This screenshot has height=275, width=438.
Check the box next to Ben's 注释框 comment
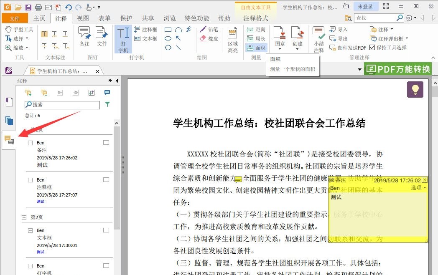click(x=106, y=179)
